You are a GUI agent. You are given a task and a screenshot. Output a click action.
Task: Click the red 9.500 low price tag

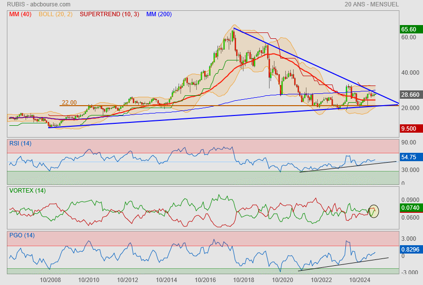410,128
